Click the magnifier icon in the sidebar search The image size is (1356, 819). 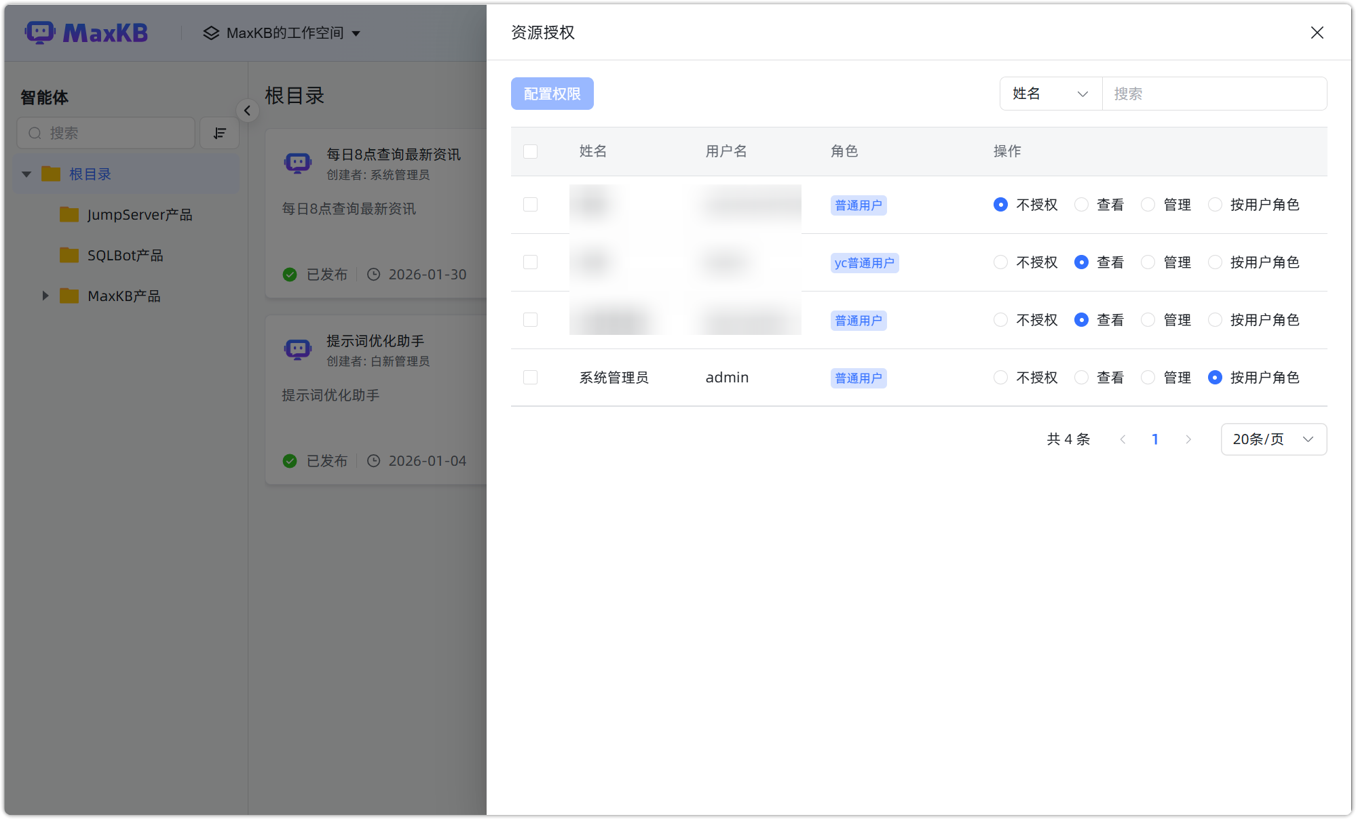[35, 133]
